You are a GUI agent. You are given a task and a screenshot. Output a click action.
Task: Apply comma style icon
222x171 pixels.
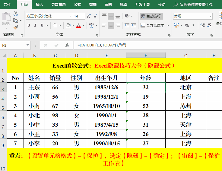tap(193, 25)
